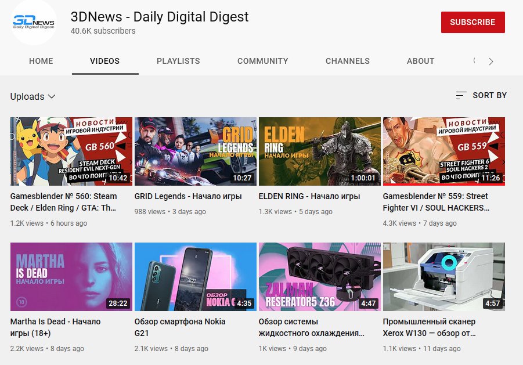Screen dimensions: 523x365
Task: Open the Playlists tab
Action: click(x=178, y=61)
